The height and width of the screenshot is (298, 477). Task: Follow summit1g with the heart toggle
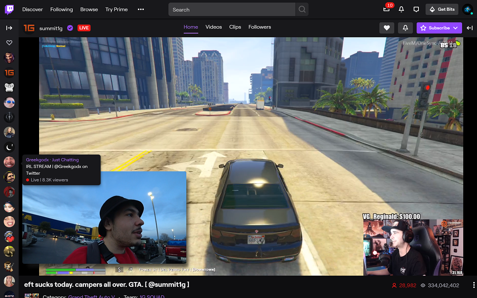click(386, 28)
